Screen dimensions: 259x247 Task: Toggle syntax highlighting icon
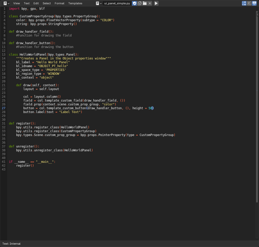point(254,3)
